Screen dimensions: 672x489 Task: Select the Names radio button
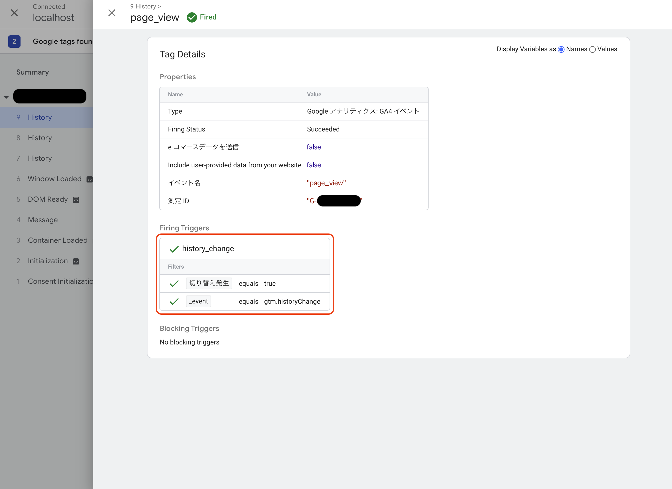click(x=561, y=49)
